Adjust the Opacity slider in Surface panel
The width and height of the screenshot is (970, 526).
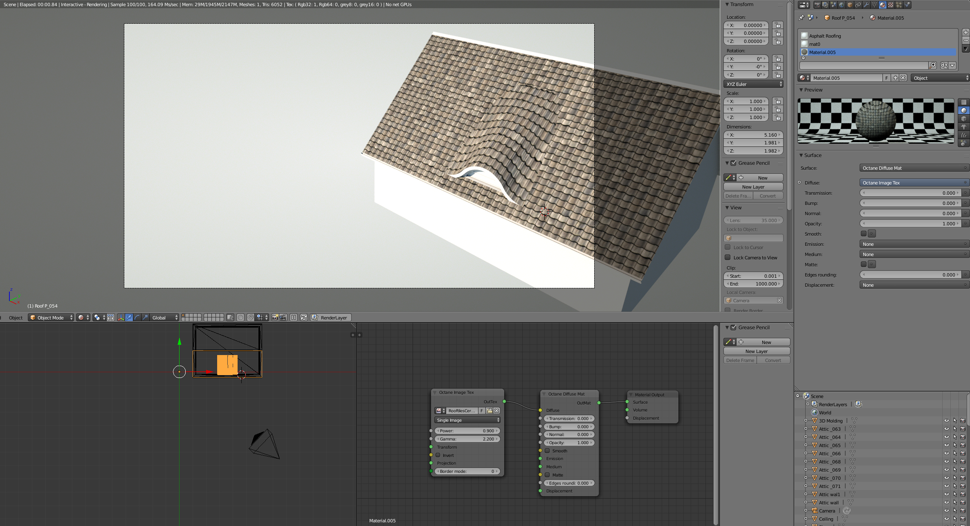[x=910, y=224]
